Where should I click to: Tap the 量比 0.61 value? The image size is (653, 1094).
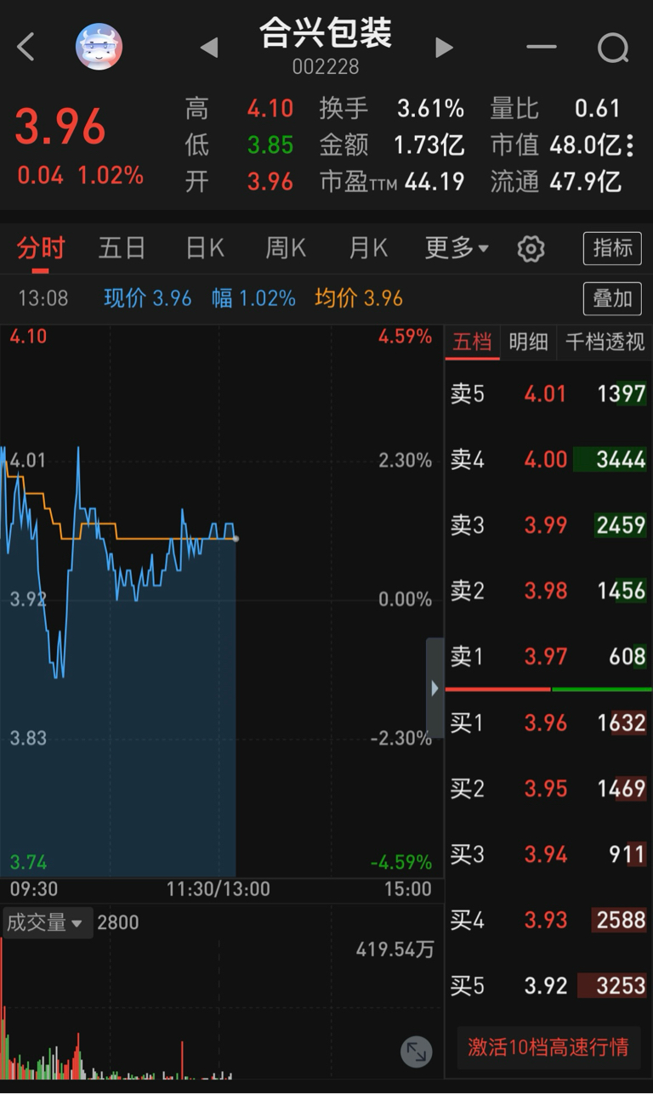tap(598, 109)
